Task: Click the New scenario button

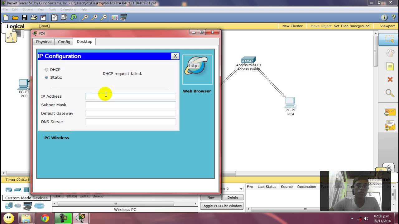Action: click(211, 197)
